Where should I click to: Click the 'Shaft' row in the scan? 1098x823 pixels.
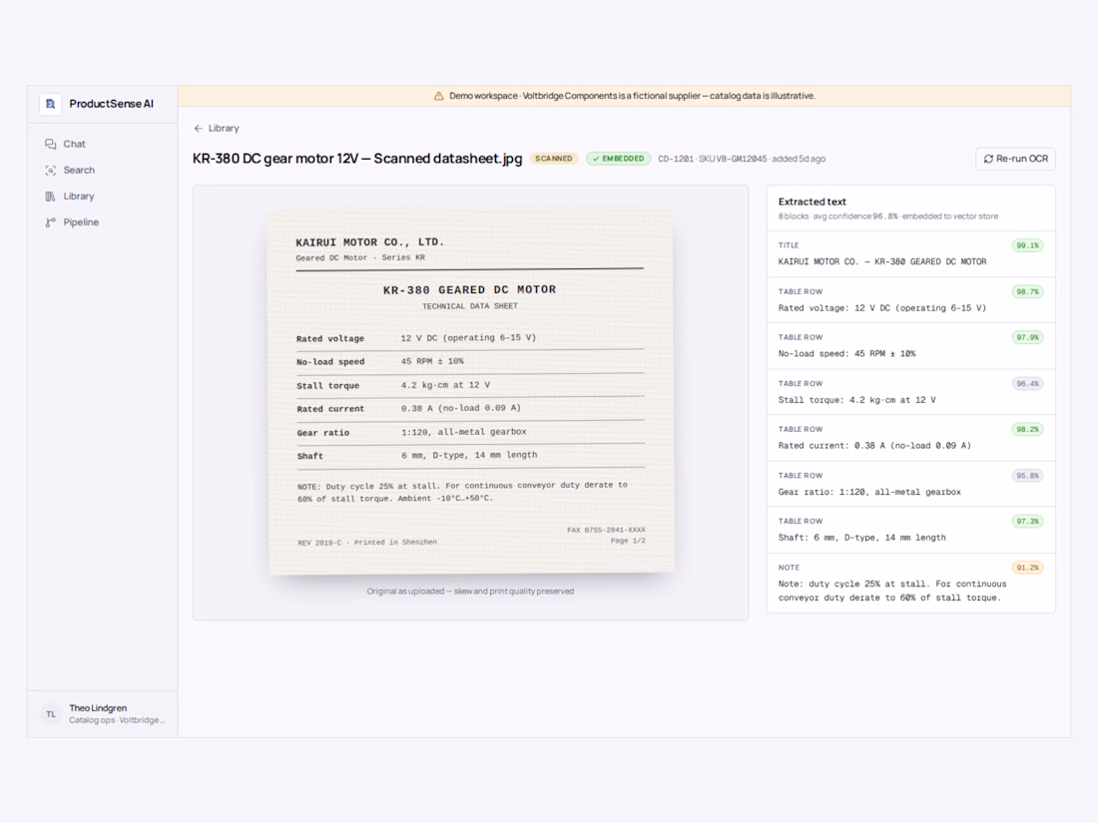[470, 456]
